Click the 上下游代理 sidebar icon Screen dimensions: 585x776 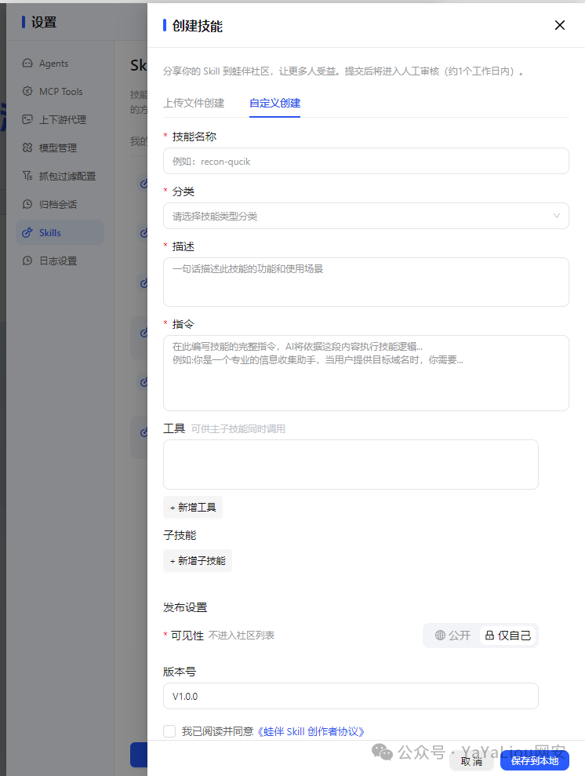(27, 120)
